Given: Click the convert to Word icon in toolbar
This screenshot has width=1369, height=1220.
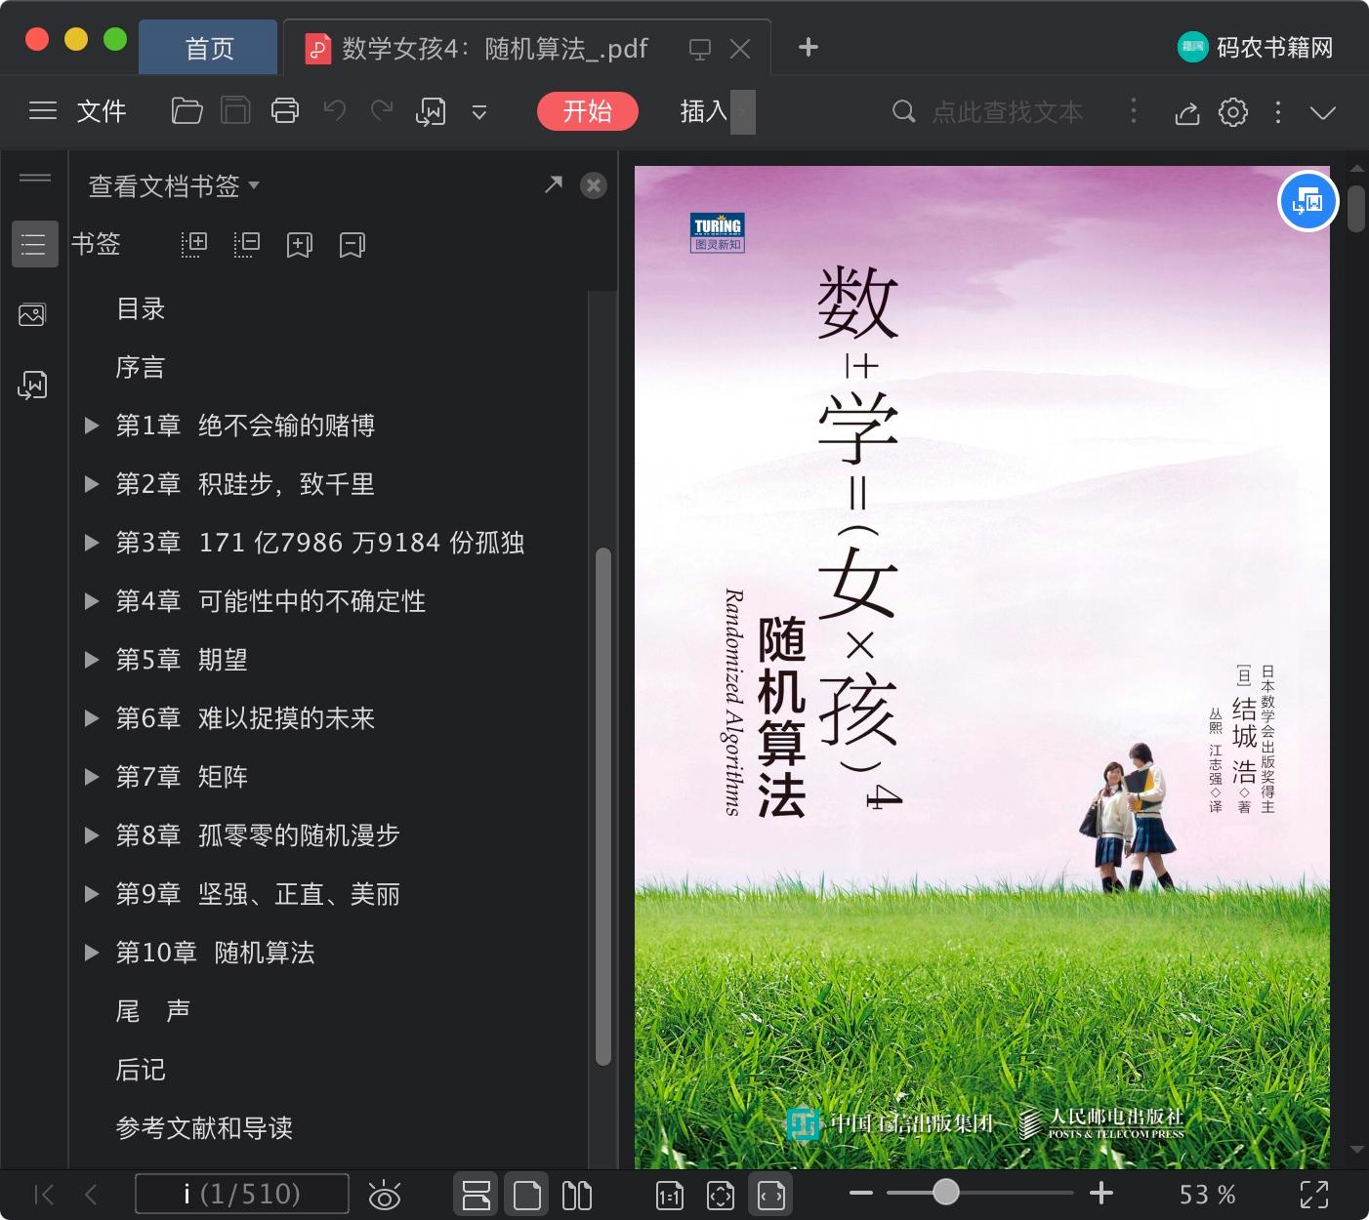Looking at the screenshot, I should pyautogui.click(x=431, y=112).
